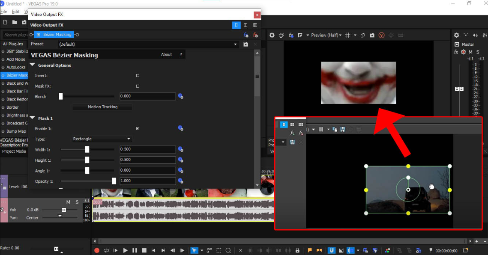Save the current Bézier Masking preset
The image size is (488, 255).
point(245,44)
